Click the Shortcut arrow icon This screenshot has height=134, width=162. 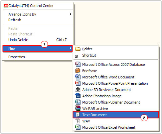pos(76,57)
